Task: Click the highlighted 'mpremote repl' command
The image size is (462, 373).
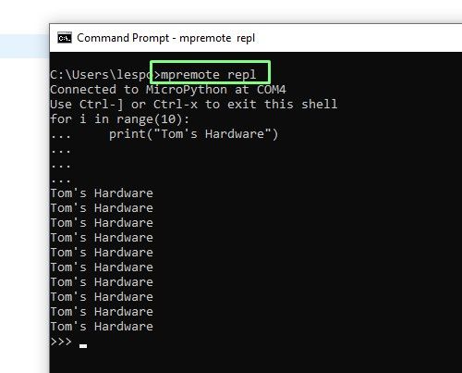Action: coord(209,75)
